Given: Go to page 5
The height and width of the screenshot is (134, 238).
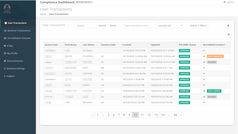Looking at the screenshot, I should pos(109,115).
